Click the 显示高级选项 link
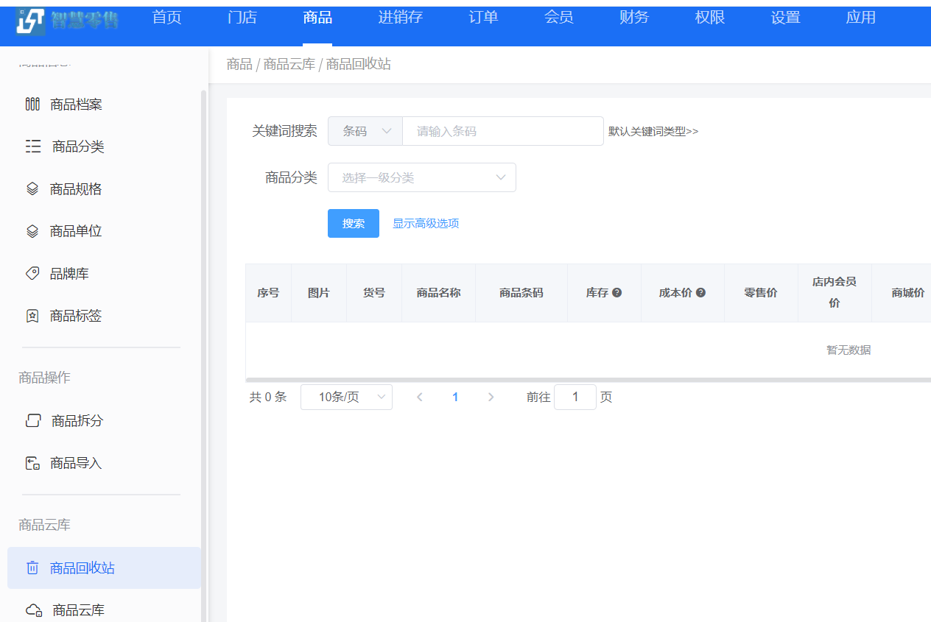 (x=426, y=223)
